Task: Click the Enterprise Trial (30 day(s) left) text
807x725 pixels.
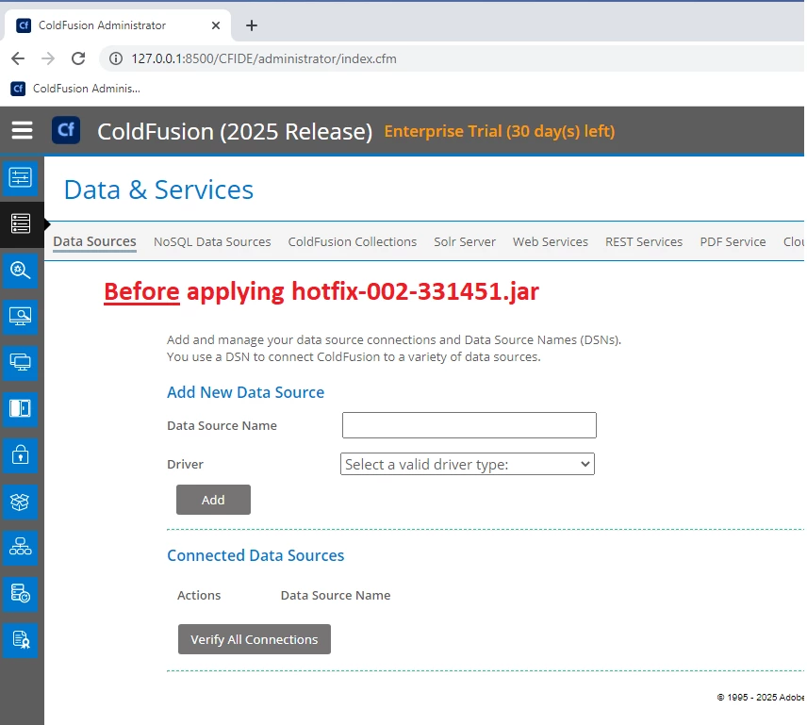Action: coord(500,131)
